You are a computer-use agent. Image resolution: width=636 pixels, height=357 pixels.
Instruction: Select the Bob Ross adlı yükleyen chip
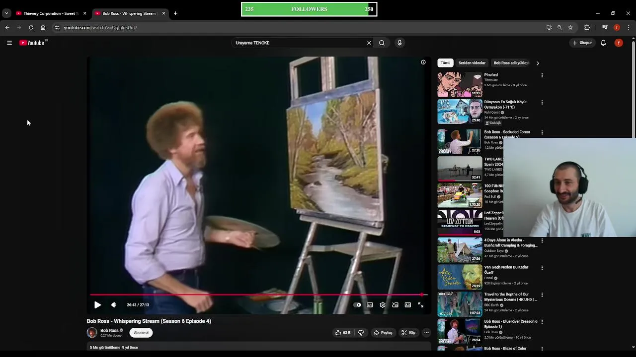pyautogui.click(x=511, y=63)
